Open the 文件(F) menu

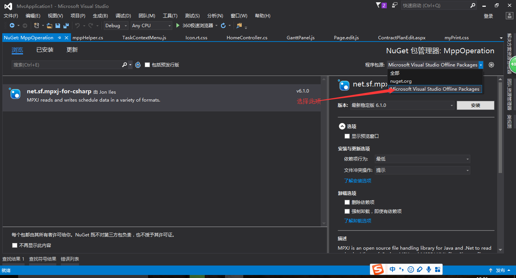coord(11,16)
